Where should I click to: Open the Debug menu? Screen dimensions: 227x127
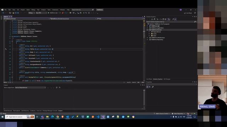click(33, 10)
